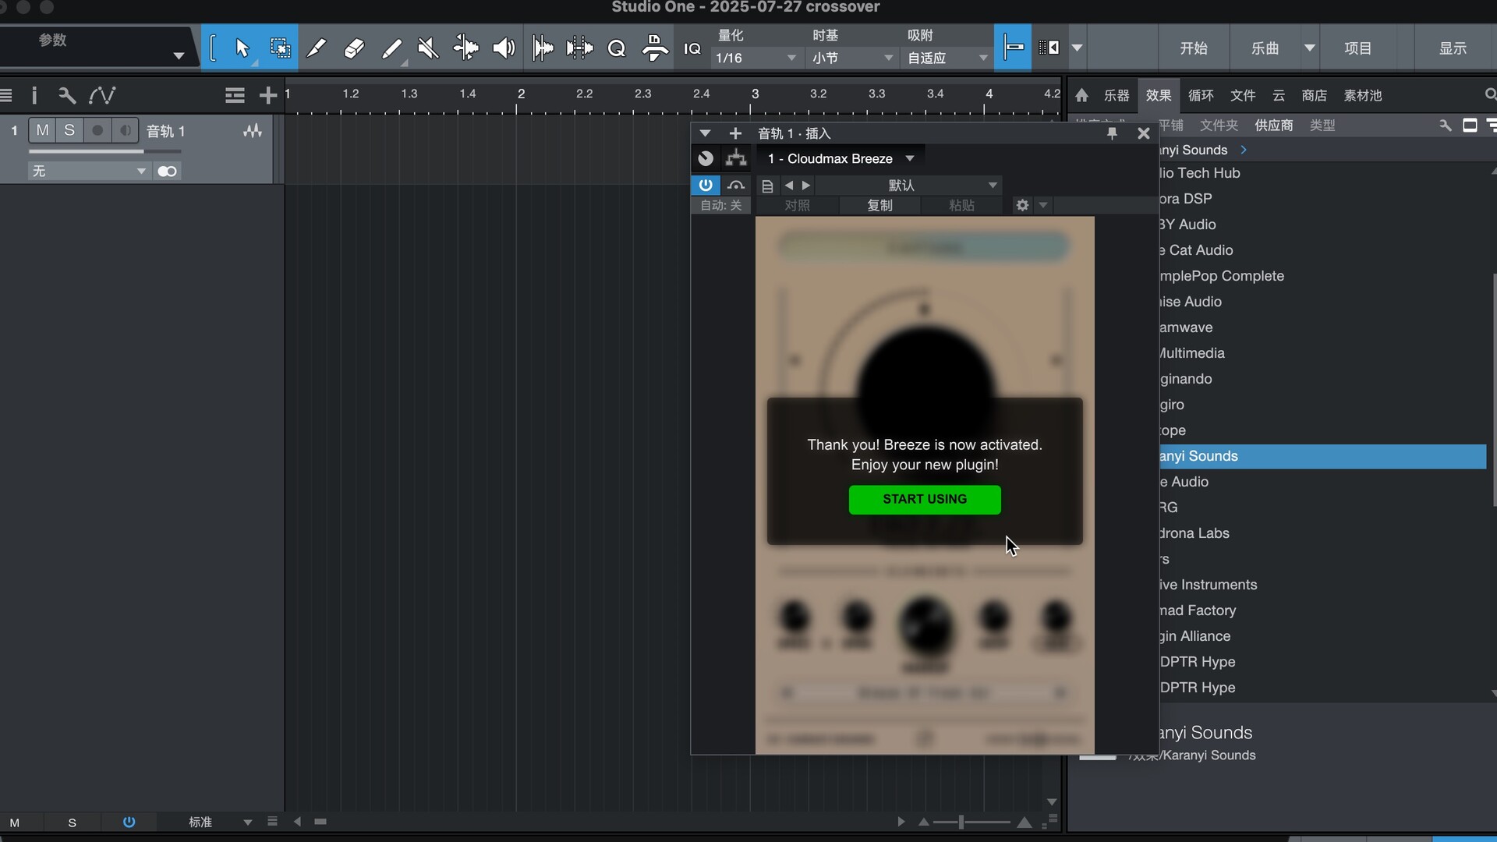Adjust the 音轨 1 volume slider
This screenshot has width=1497, height=842.
click(104, 151)
